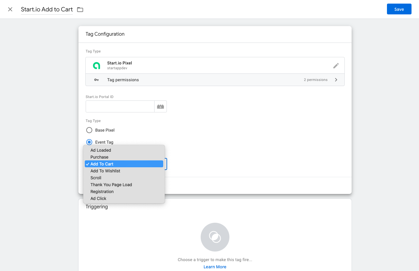
Task: Choose Ad Loaded from the dropdown list
Action: coord(124,150)
